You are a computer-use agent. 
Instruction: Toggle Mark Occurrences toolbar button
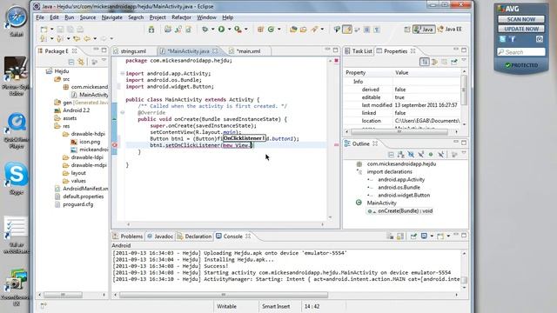(x=347, y=30)
